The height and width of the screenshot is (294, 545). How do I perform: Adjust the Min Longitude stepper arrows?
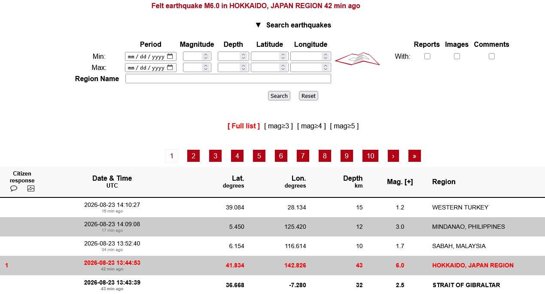tap(326, 56)
